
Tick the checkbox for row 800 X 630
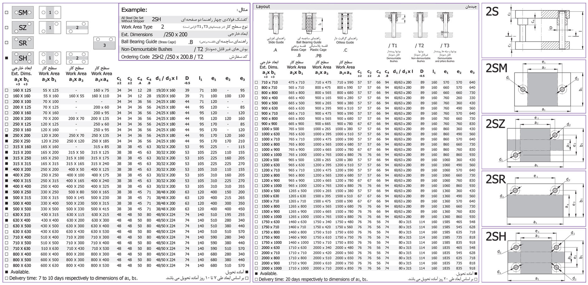(7, 265)
